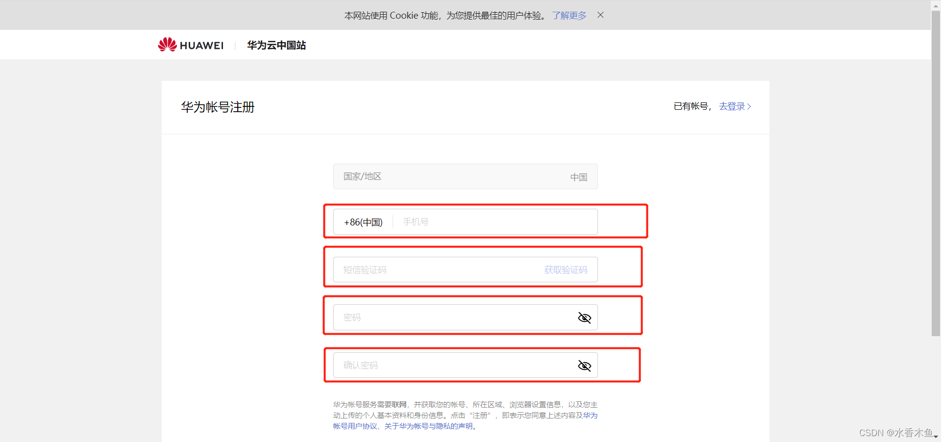Click the 短信验证码 SMS code input
Viewport: 941px width, 442px height.
(x=431, y=270)
